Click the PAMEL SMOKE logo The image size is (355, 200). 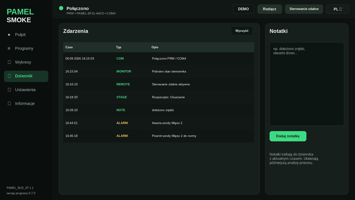click(x=20, y=16)
